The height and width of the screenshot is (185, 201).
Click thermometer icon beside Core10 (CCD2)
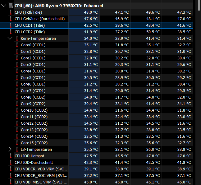point(17,110)
